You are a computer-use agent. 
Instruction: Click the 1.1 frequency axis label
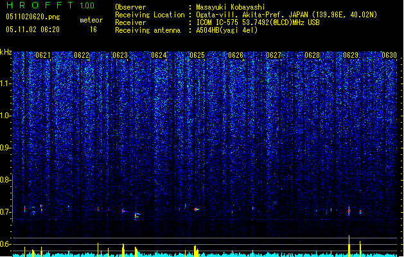click(x=5, y=84)
